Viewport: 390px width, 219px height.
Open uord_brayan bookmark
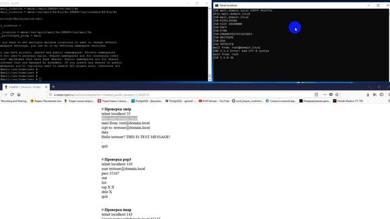pos(247,101)
